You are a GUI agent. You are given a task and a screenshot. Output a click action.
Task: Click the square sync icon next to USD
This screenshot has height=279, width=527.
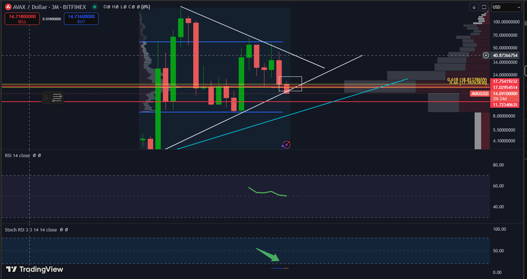click(x=484, y=6)
